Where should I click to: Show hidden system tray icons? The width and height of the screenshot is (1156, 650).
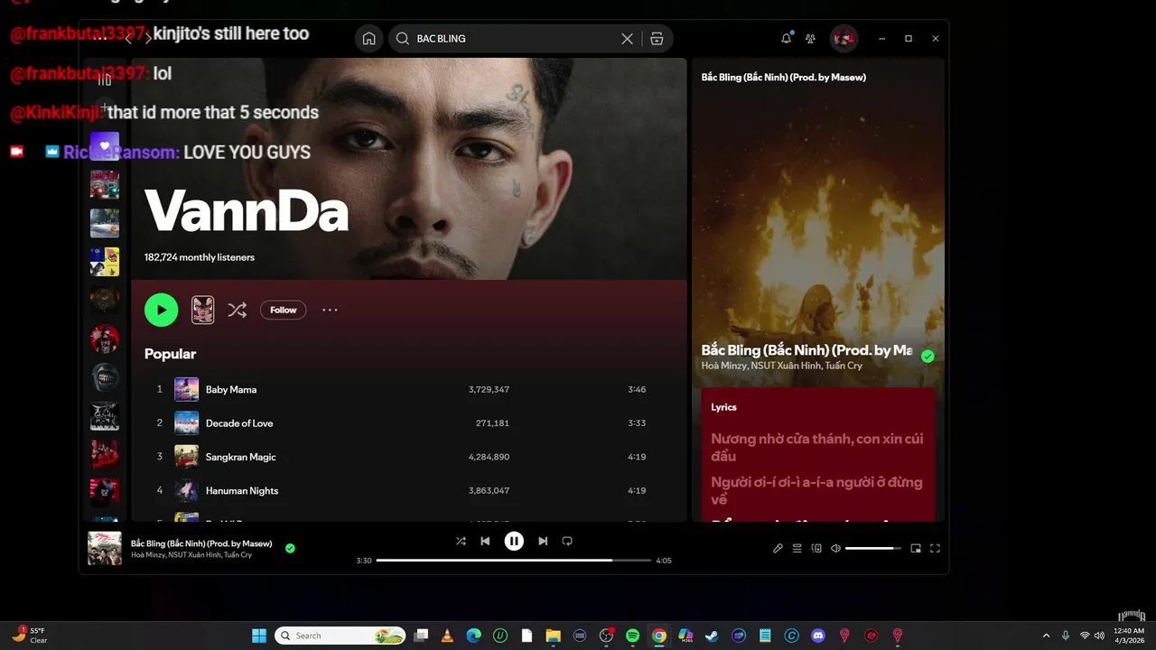click(1046, 636)
